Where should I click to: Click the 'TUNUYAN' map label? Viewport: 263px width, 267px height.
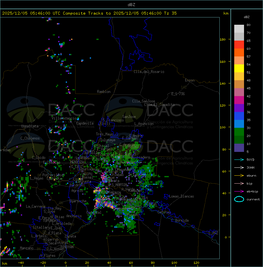pos(67,247)
